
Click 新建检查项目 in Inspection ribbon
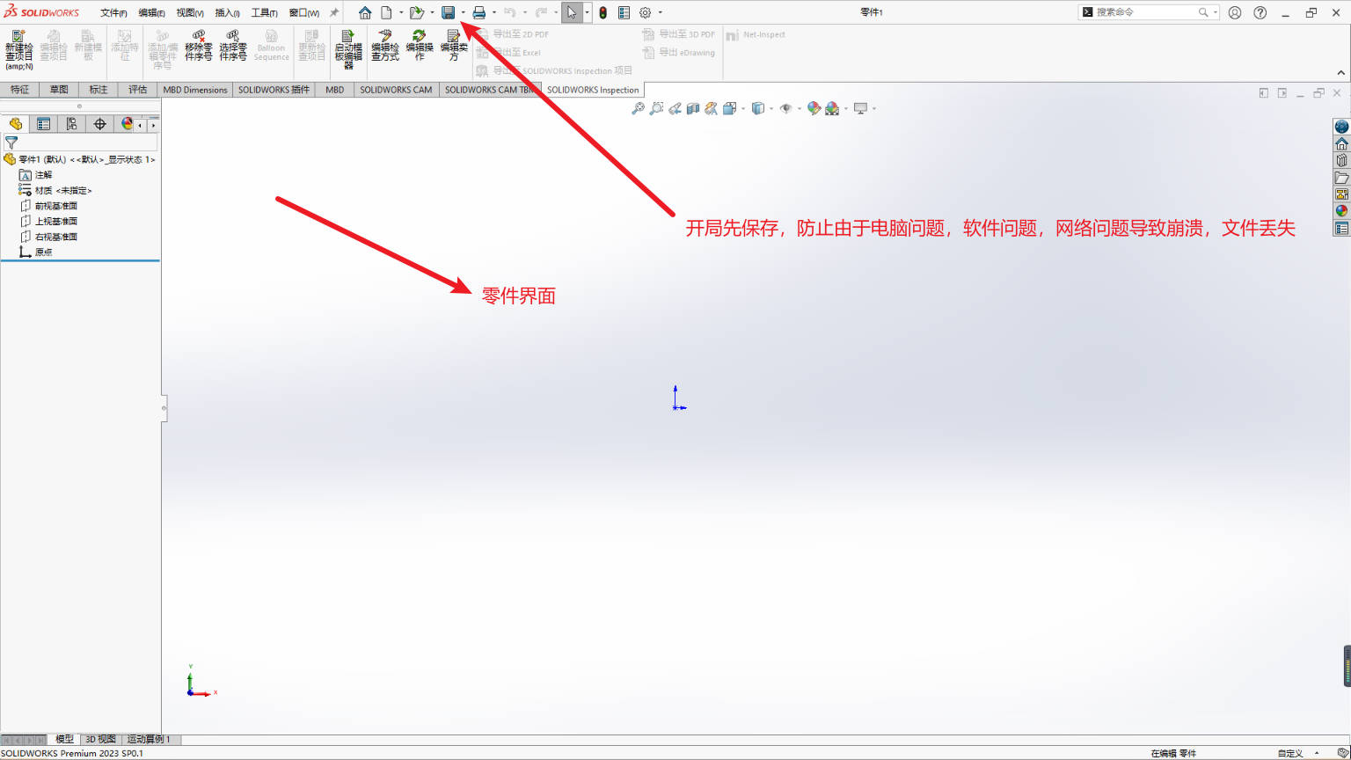[x=18, y=49]
